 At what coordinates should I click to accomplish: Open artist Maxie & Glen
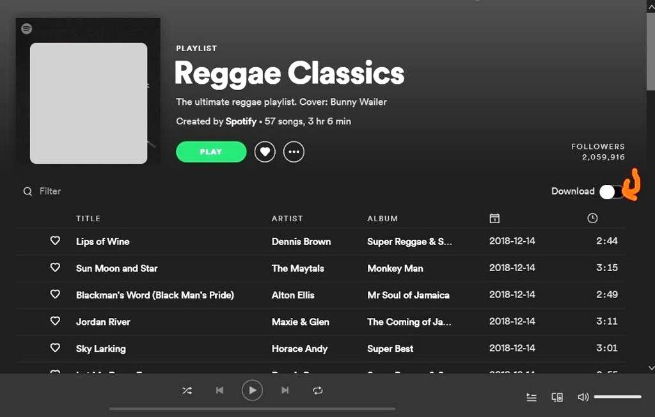coord(301,322)
